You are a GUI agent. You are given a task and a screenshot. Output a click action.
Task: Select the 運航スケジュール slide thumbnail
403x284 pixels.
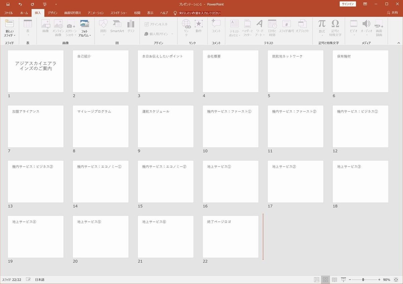click(x=166, y=126)
